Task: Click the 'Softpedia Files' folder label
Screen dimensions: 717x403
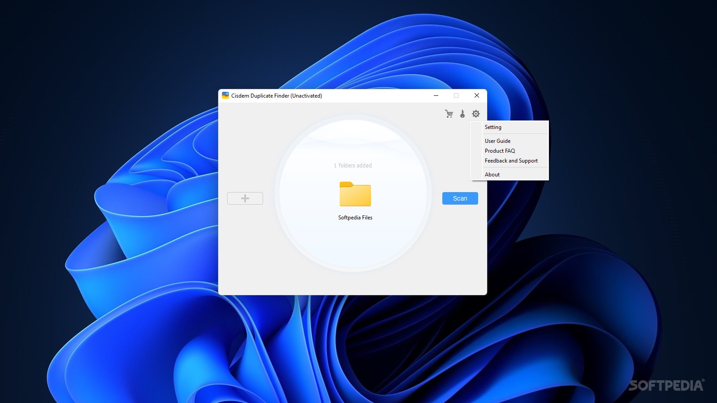Action: [355, 218]
